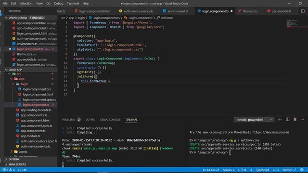Open login.component.html in login folder
Viewport: 308px width, 173px height.
pos(38,94)
